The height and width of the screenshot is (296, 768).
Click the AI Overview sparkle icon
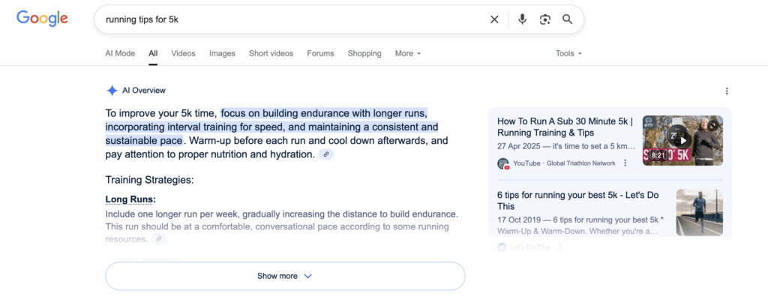tap(112, 91)
